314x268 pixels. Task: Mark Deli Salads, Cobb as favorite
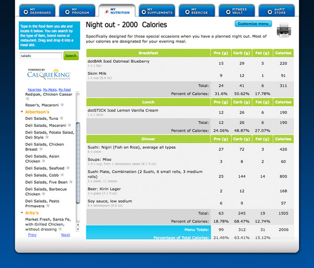[62, 175]
